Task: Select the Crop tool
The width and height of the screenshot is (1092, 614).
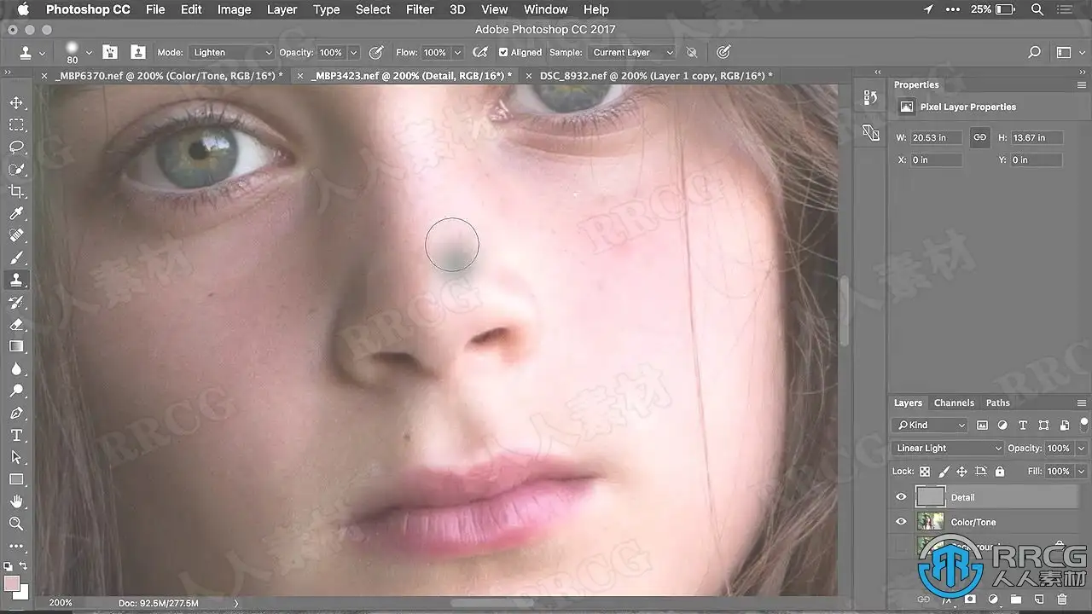Action: point(16,192)
